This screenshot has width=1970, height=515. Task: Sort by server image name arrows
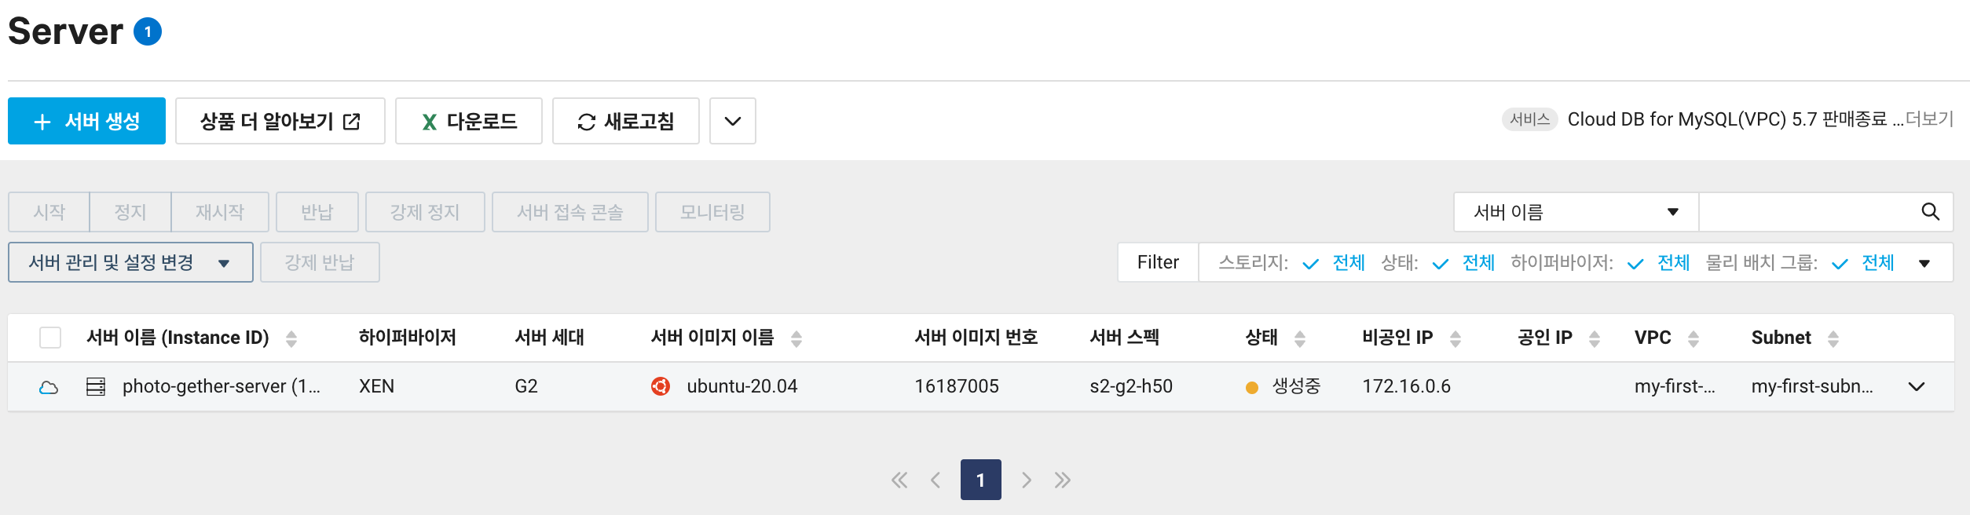click(796, 338)
